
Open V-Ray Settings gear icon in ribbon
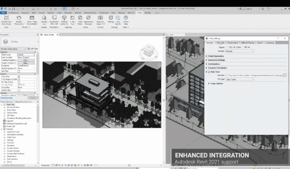coord(111,18)
